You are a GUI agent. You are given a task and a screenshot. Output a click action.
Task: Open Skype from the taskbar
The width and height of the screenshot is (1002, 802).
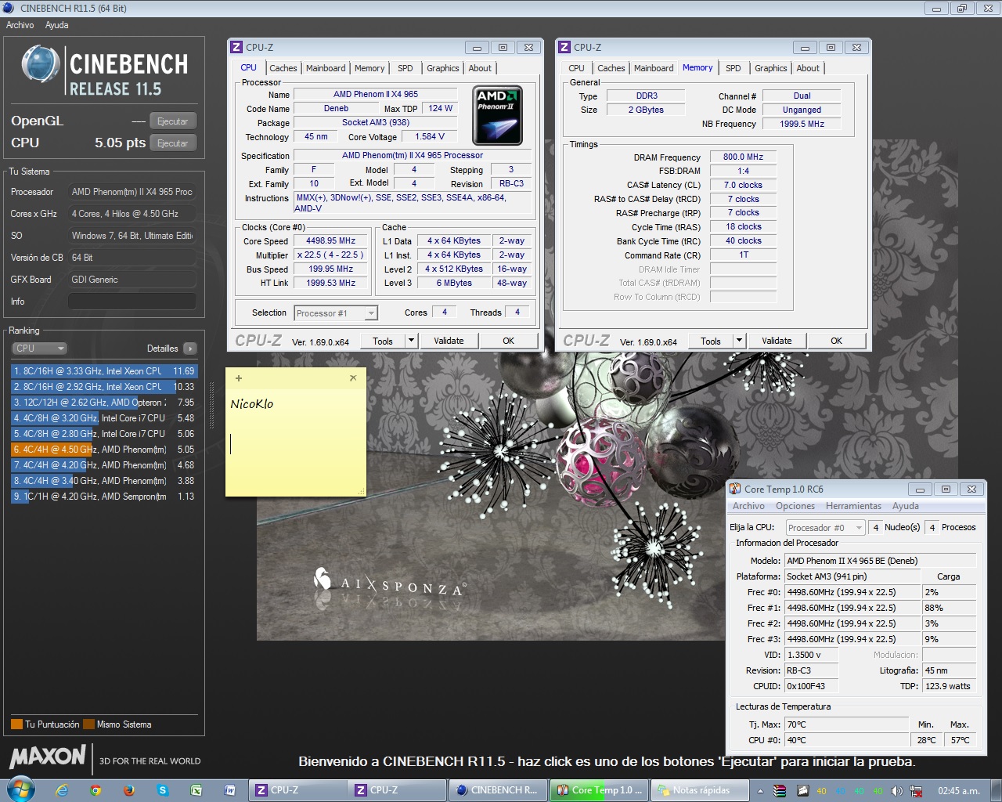(163, 790)
